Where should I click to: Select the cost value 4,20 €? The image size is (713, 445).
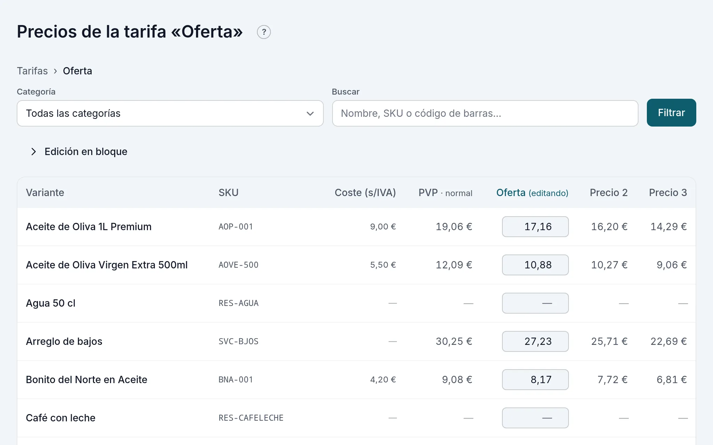coord(383,380)
